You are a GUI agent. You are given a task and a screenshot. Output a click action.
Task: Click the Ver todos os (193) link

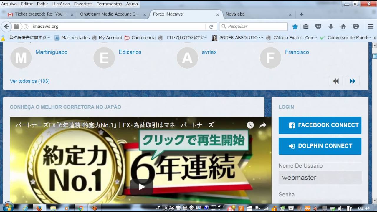click(x=30, y=81)
